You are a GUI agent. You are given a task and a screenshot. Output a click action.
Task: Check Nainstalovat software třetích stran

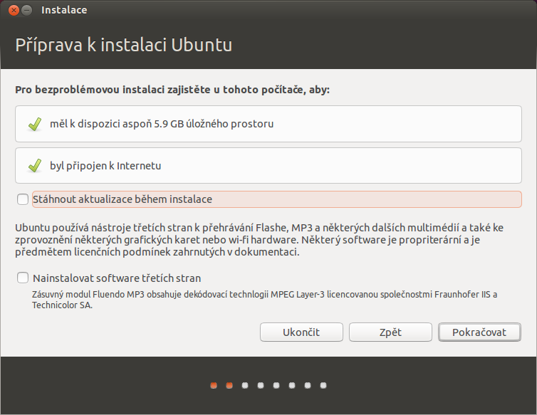pyautogui.click(x=23, y=278)
